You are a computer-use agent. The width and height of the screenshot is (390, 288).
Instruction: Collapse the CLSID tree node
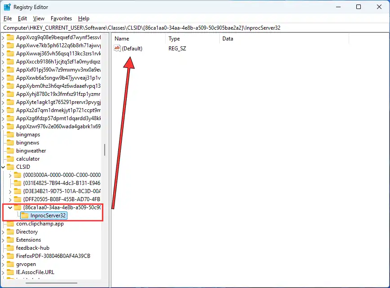click(x=4, y=167)
